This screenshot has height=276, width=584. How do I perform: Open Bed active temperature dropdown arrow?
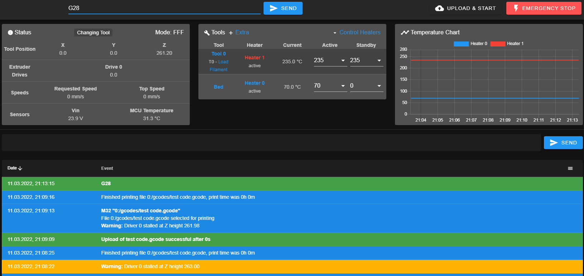coord(343,86)
